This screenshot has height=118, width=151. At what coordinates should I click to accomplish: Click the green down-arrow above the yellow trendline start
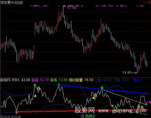102,88
